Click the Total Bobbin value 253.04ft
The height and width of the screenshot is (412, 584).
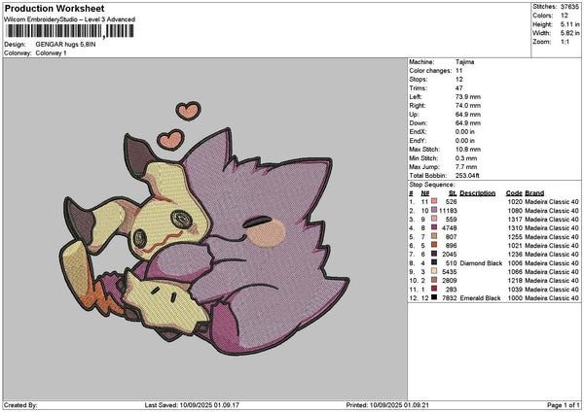[x=467, y=176]
